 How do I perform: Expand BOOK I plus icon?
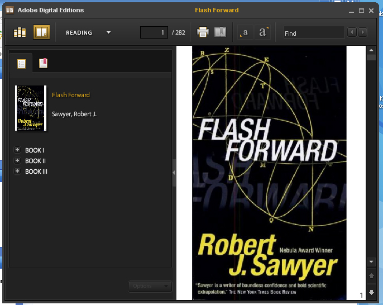coord(17,150)
